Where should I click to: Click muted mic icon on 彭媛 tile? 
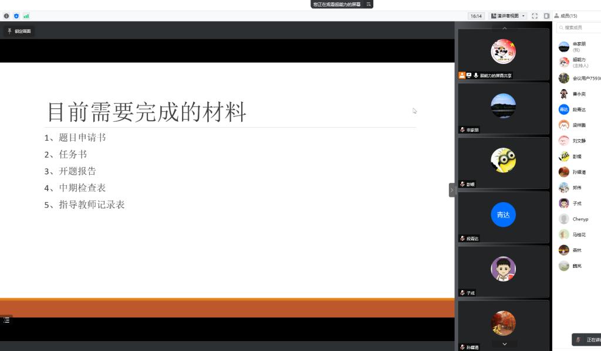tap(462, 184)
